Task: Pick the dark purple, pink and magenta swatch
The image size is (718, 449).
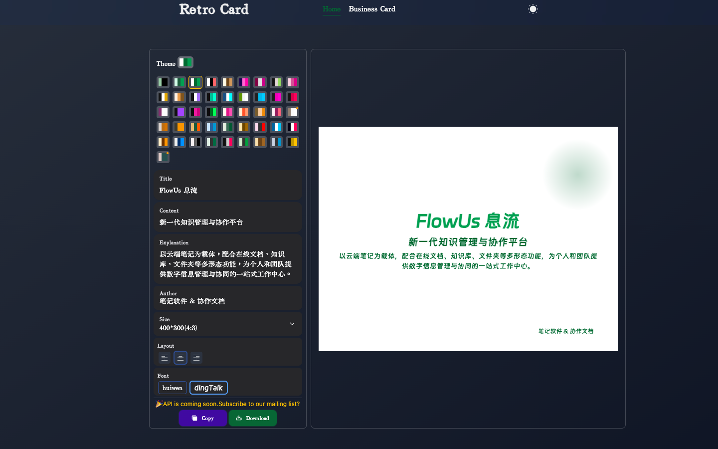Action: point(244,82)
